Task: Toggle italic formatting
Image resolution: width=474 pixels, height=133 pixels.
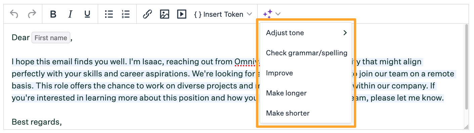Action: [70, 14]
